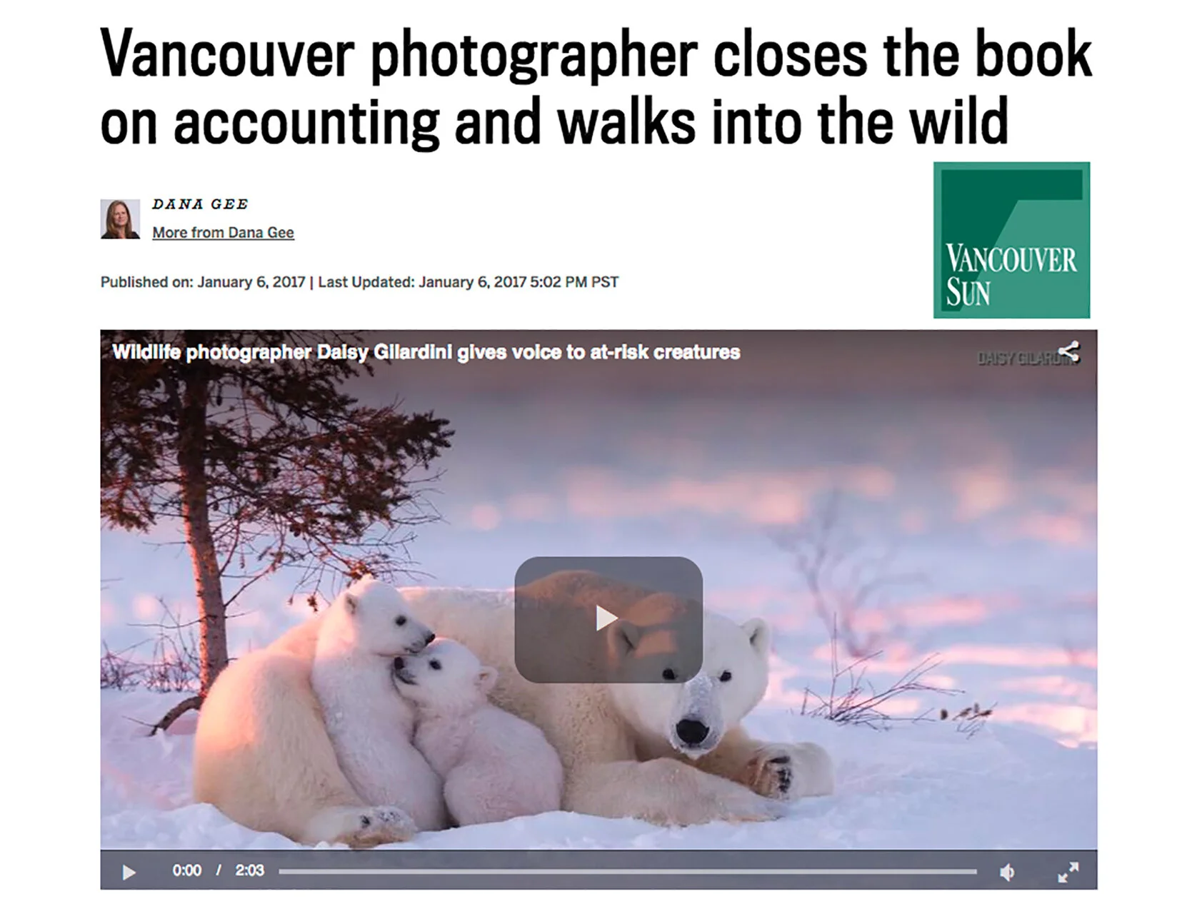The image size is (1197, 914).
Task: Click the 2:03 video duration label
Action: pyautogui.click(x=250, y=870)
